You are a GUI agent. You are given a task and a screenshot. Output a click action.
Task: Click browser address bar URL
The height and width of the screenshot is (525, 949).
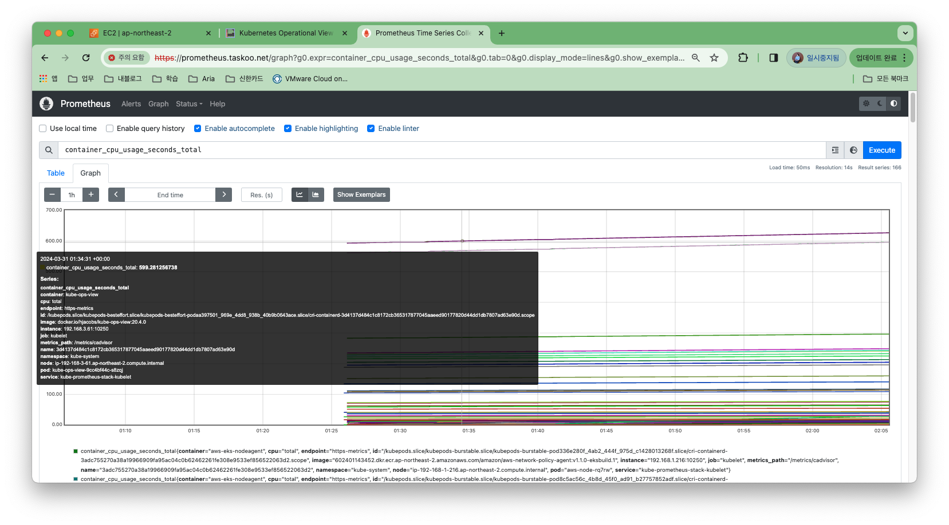tap(419, 58)
